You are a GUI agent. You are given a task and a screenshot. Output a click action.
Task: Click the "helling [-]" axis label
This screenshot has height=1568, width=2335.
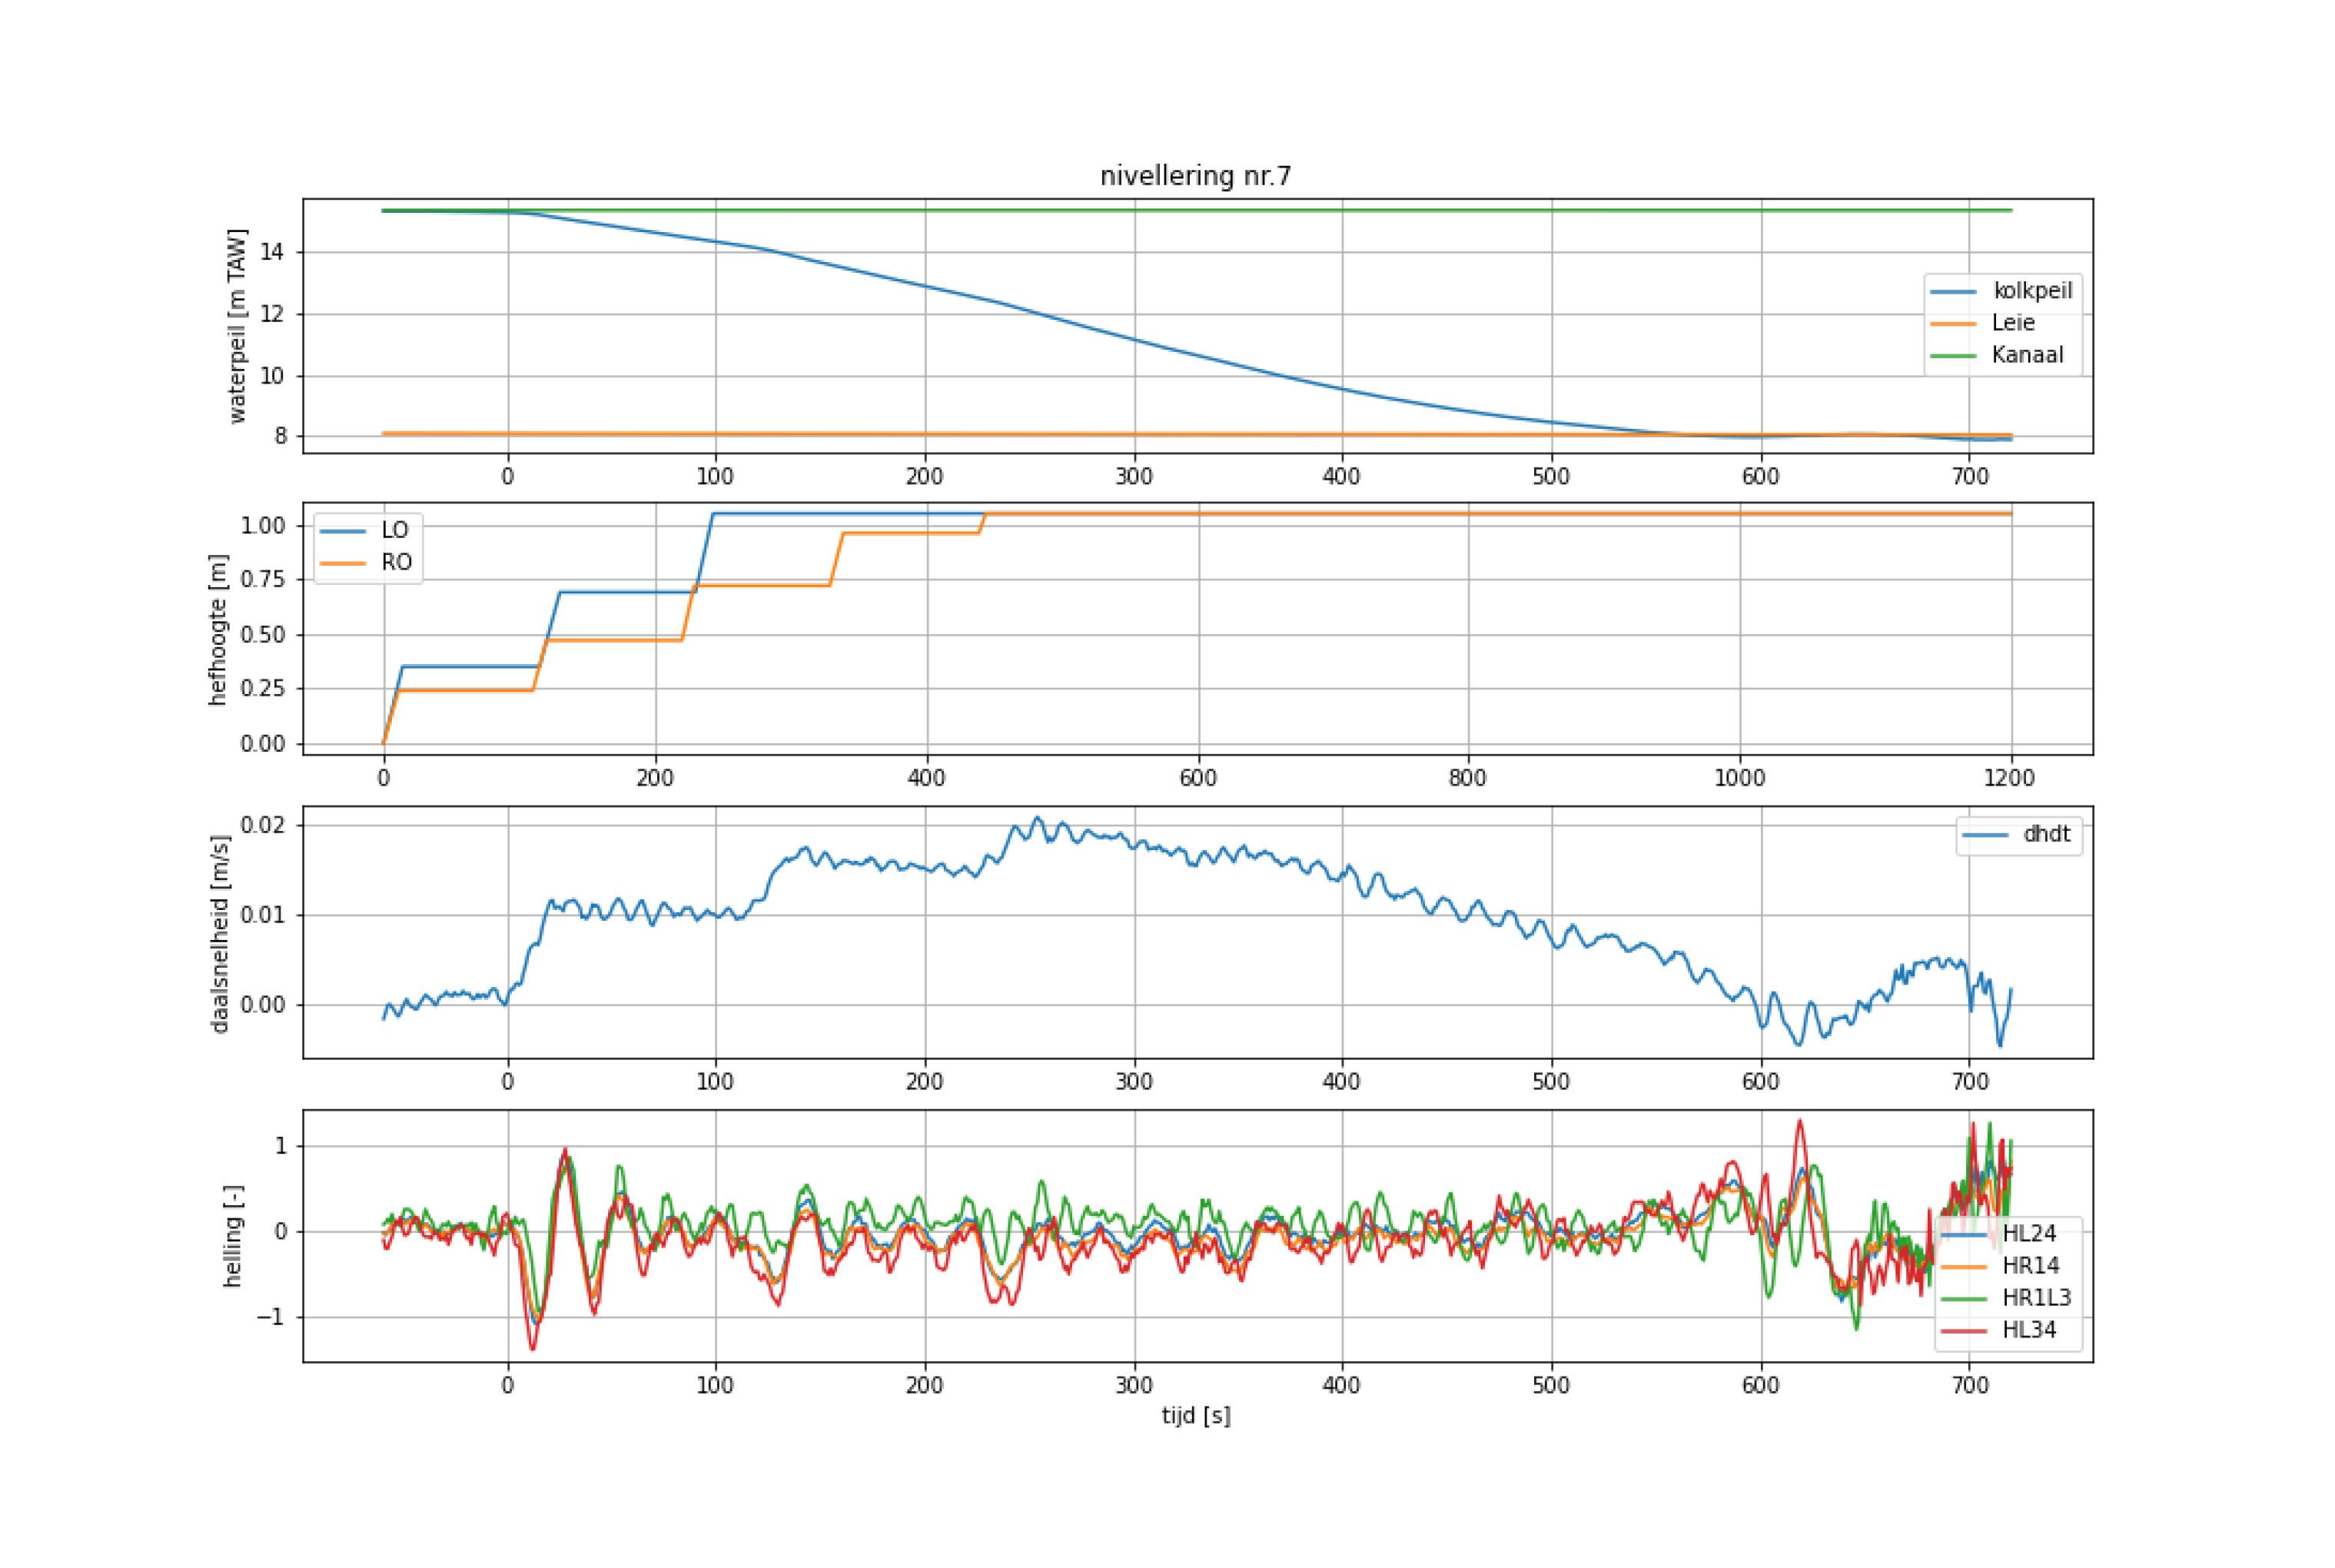(232, 1236)
